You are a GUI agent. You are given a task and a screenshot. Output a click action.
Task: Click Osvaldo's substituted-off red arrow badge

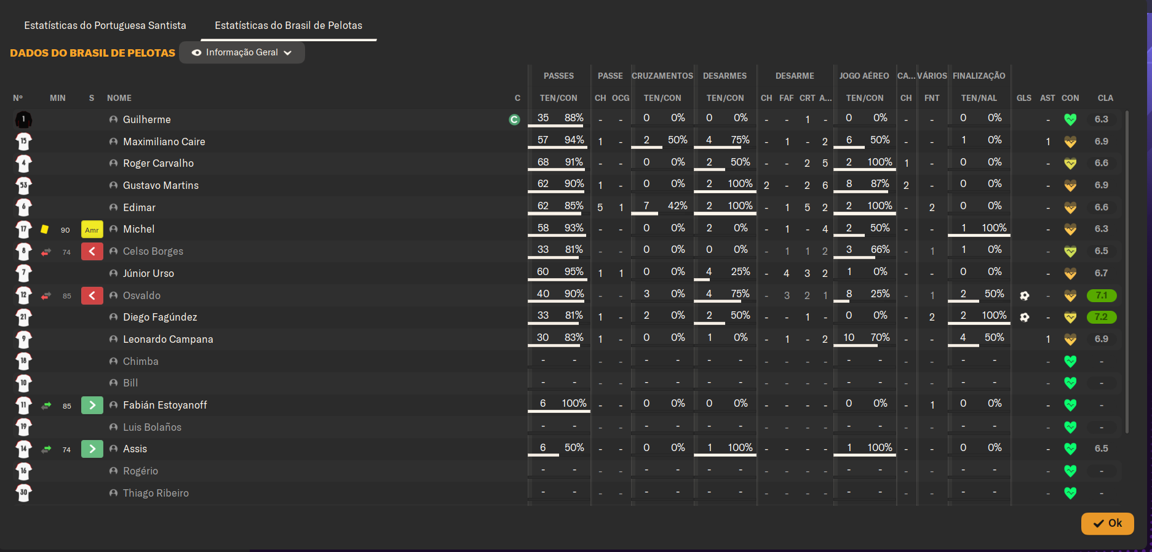tap(92, 295)
